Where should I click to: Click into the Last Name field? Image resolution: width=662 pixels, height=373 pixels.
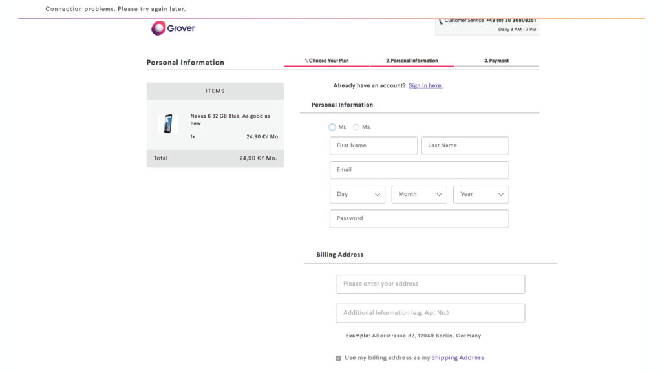tap(465, 146)
